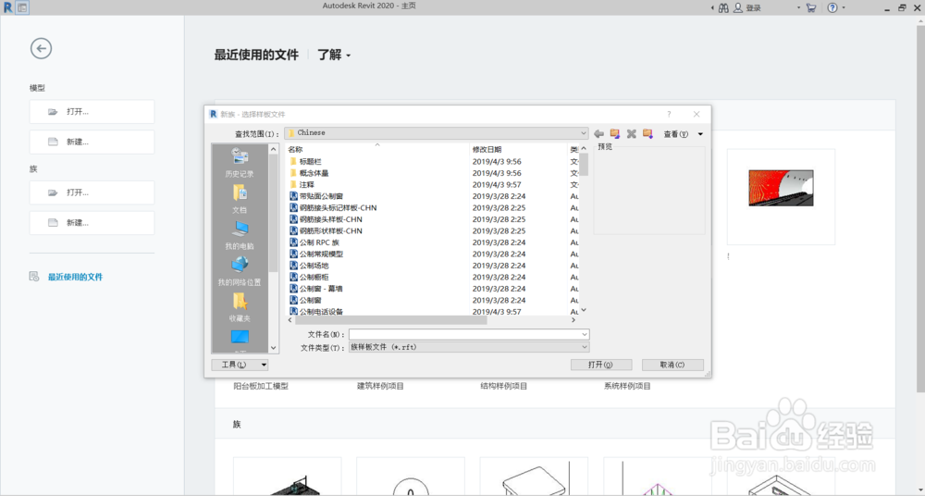Open the 工具 tools dropdown button
The image size is (925, 496).
(240, 365)
